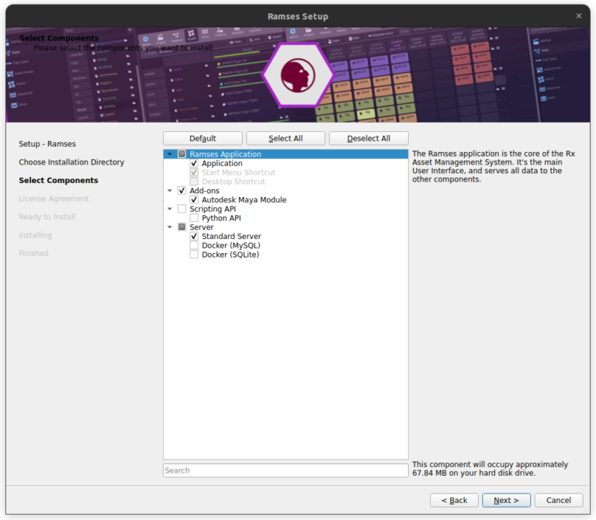This screenshot has width=596, height=520.
Task: Proceed with the Next button
Action: [506, 500]
